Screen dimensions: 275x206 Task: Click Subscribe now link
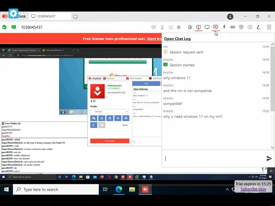(253, 189)
